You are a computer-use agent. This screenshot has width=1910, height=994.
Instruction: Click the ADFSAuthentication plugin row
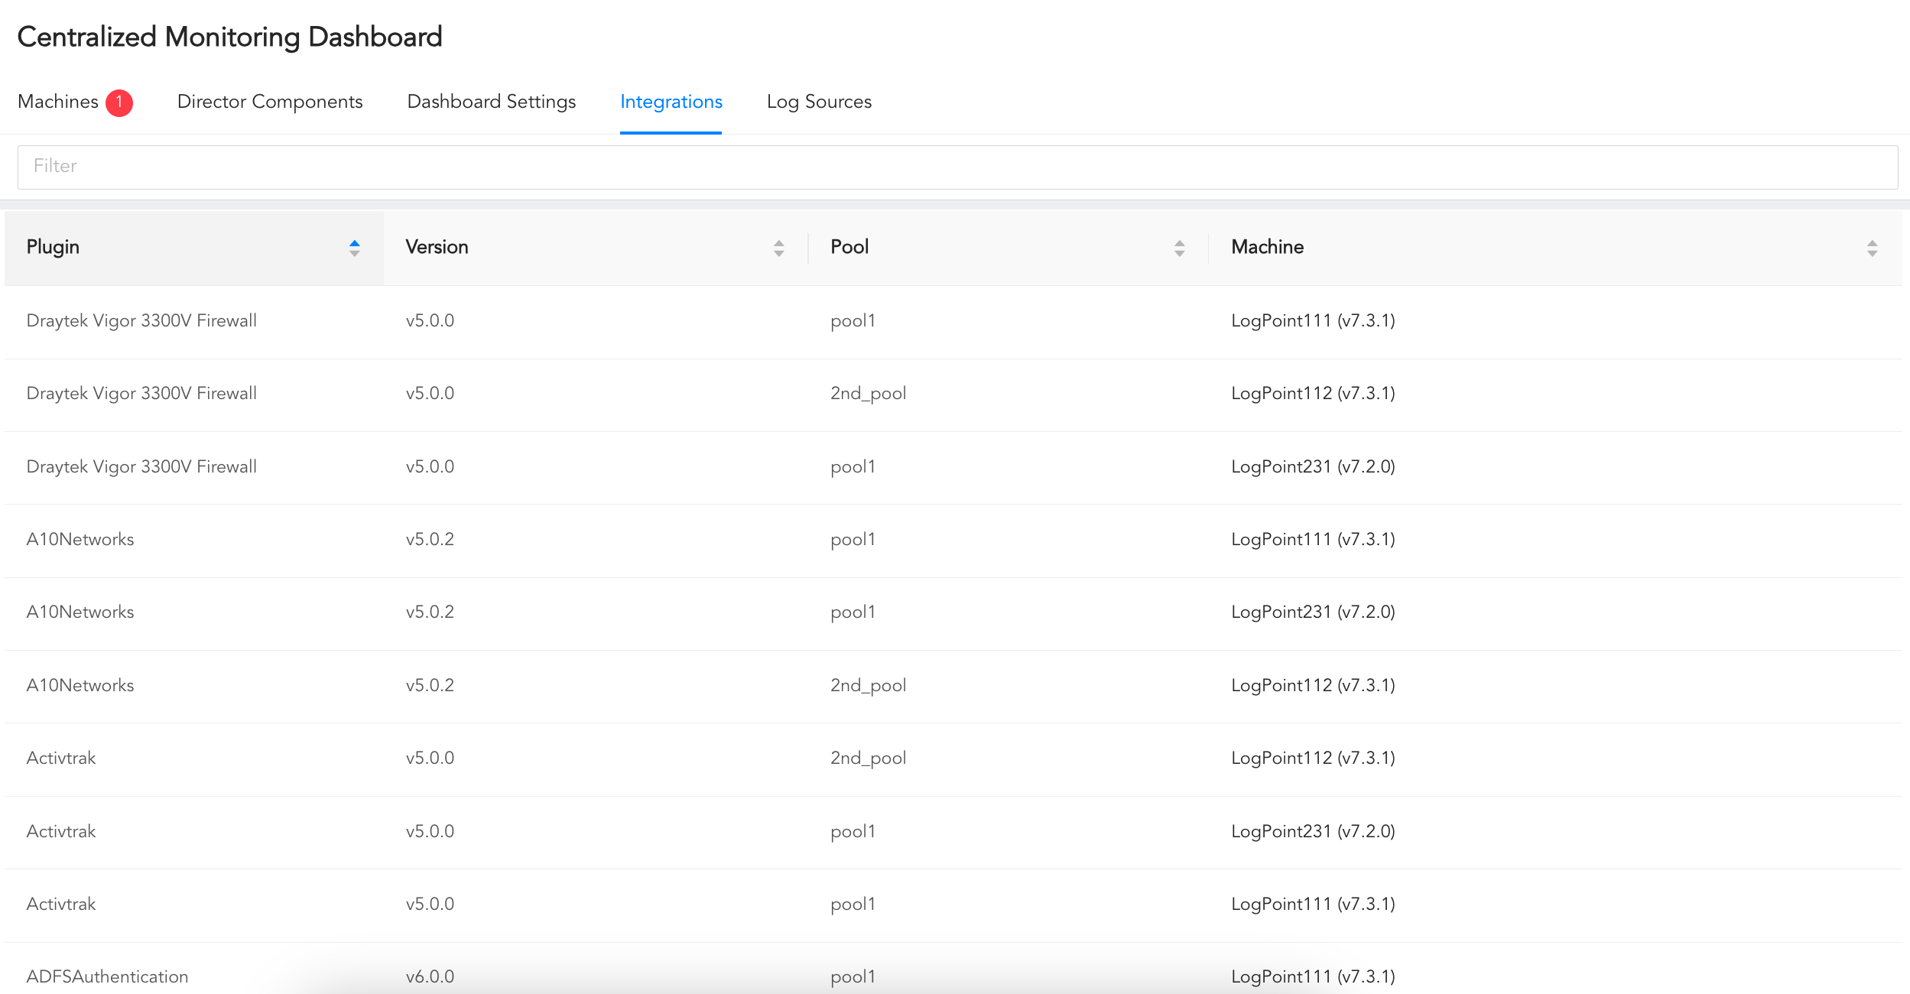[107, 976]
